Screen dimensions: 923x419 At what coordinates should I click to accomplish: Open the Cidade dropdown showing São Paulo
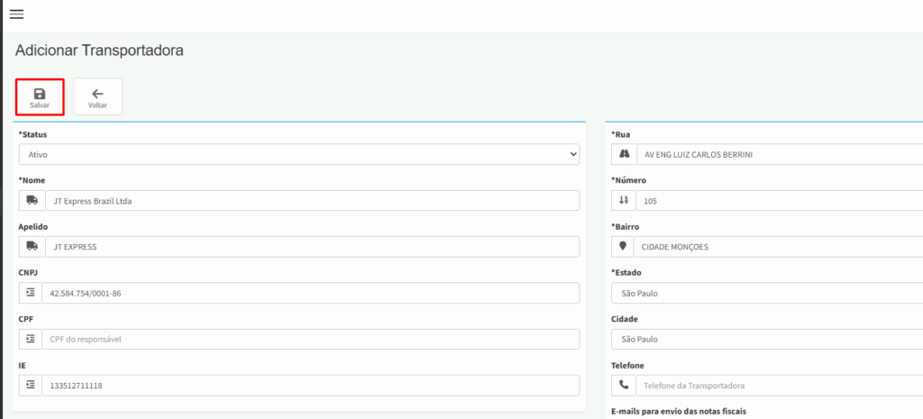click(x=767, y=339)
